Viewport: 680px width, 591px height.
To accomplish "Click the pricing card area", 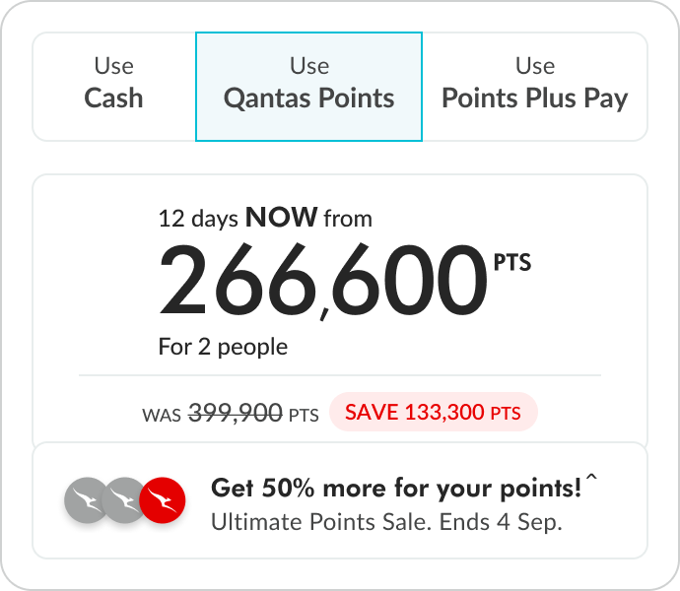I will click(340, 312).
